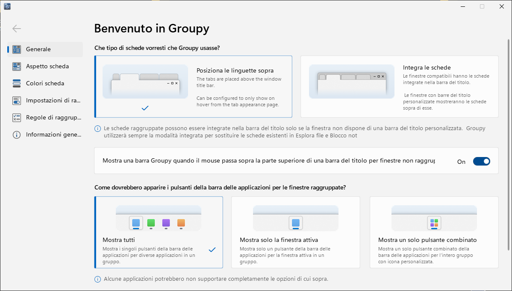Click the blue icon in Mostra solo la finestra attiva preview
Viewport: 512px width, 291px height.
click(295, 223)
